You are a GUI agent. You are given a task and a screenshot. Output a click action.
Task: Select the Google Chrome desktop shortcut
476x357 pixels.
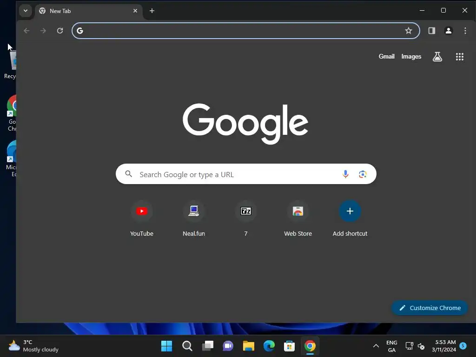click(x=12, y=113)
